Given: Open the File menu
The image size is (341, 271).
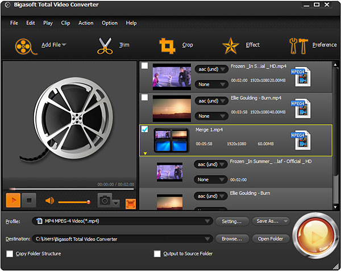Looking at the screenshot, I should point(14,23).
